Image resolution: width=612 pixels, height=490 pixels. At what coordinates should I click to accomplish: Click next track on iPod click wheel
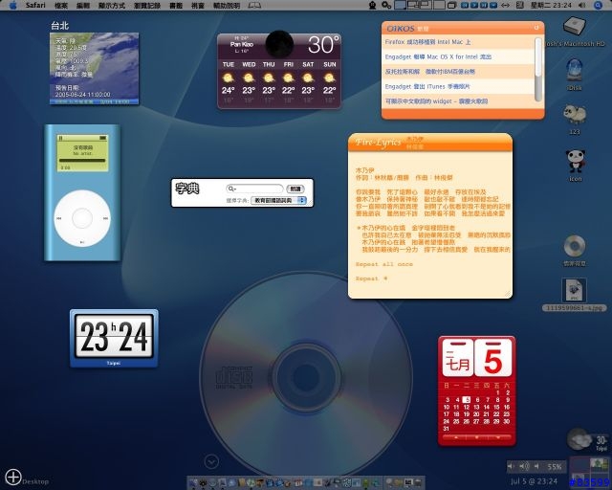click(x=105, y=218)
